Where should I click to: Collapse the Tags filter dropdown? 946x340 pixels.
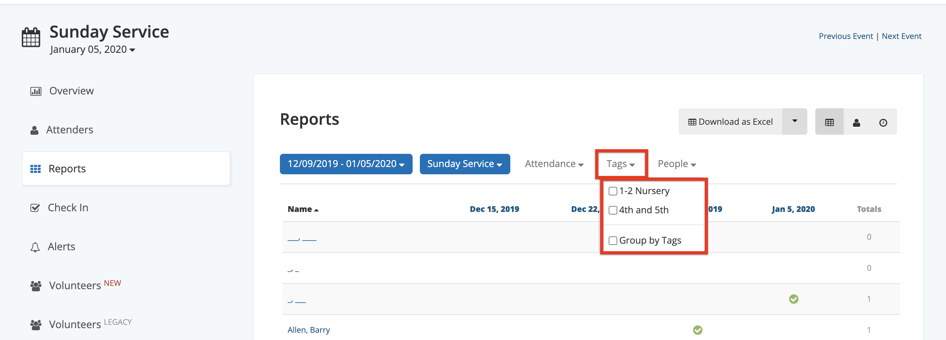pos(621,164)
